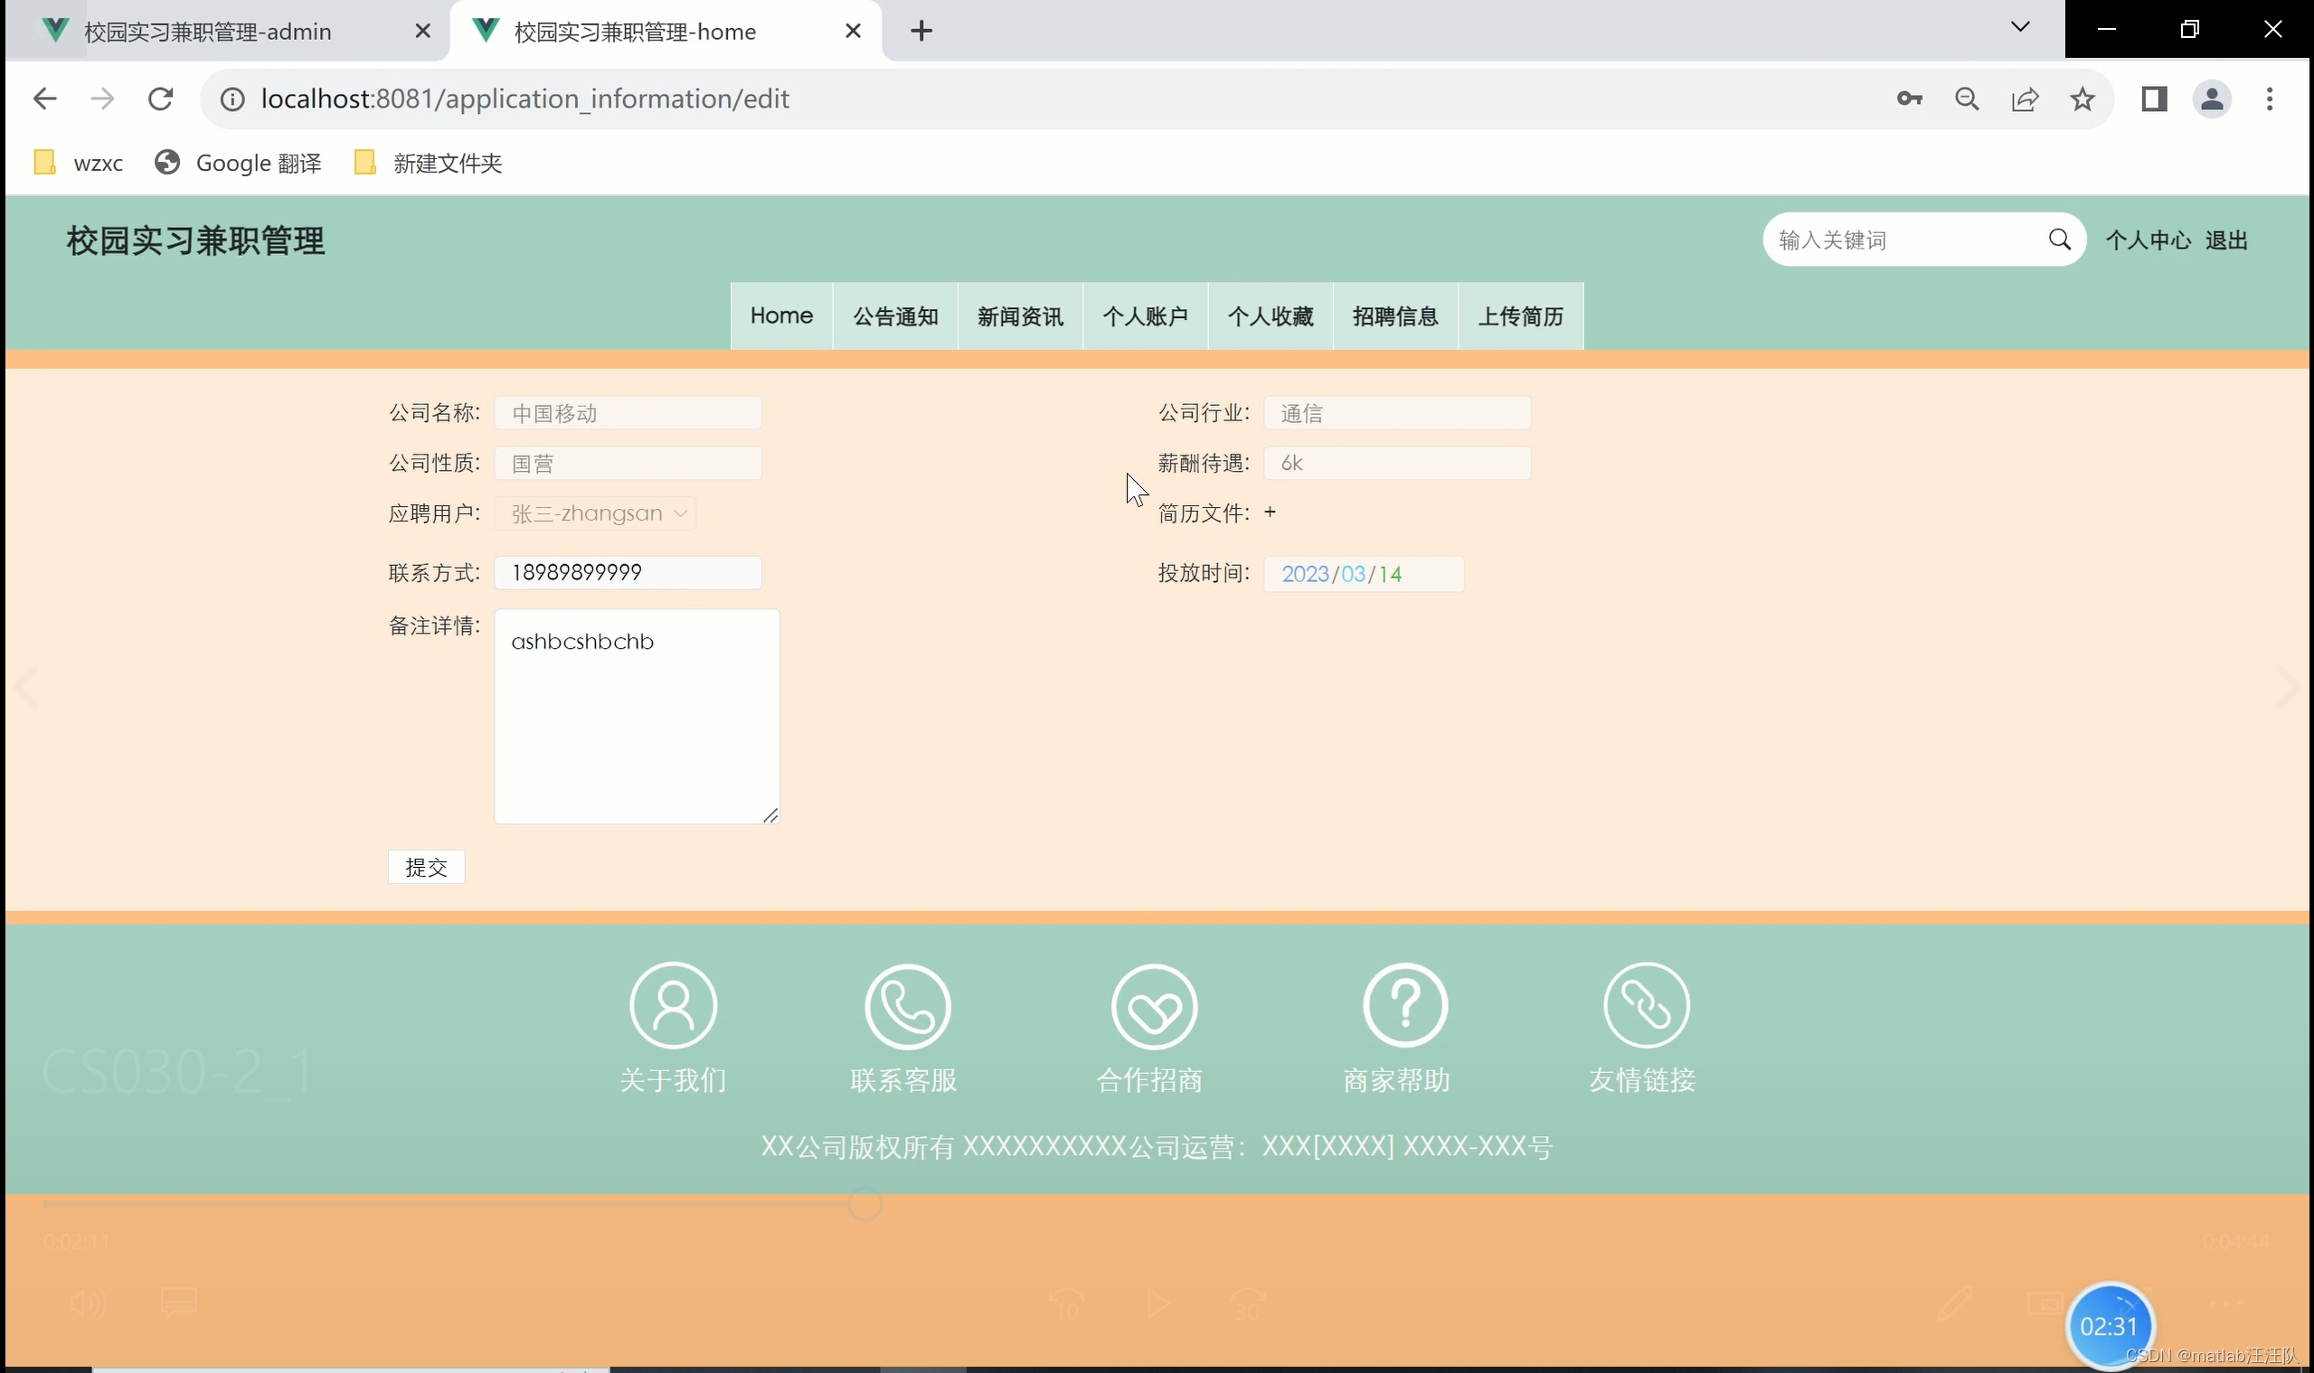Click the 提交 button

426,867
